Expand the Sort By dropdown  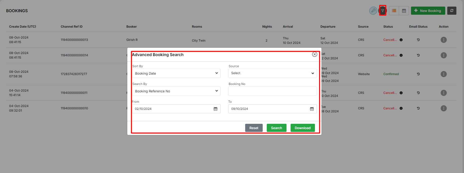pyautogui.click(x=176, y=73)
